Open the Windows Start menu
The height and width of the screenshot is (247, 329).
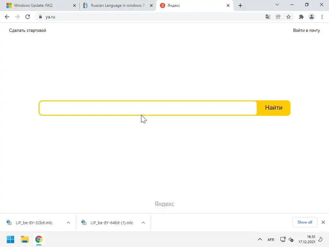coord(10,239)
